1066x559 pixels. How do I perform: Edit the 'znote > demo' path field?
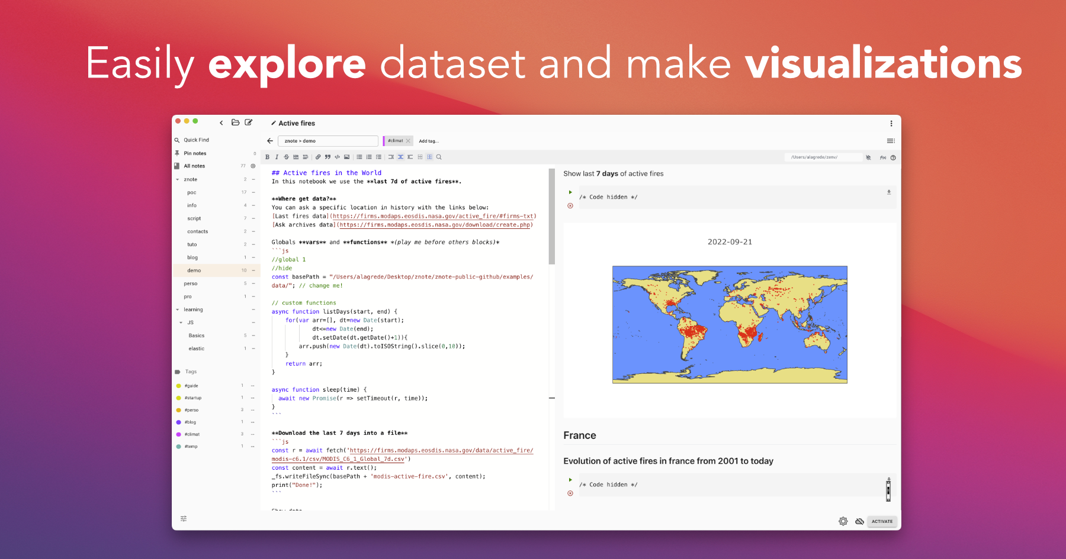click(x=328, y=141)
